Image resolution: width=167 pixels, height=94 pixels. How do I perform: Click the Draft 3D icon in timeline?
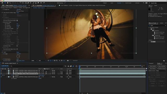pyautogui.click(x=68, y=66)
